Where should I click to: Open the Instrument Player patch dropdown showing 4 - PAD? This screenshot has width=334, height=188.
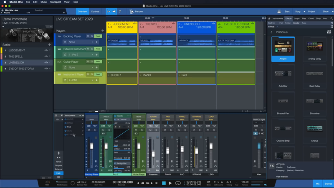(81, 80)
